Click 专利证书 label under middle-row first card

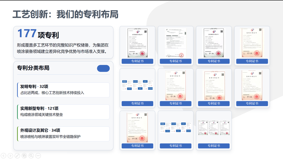[x=137, y=103]
